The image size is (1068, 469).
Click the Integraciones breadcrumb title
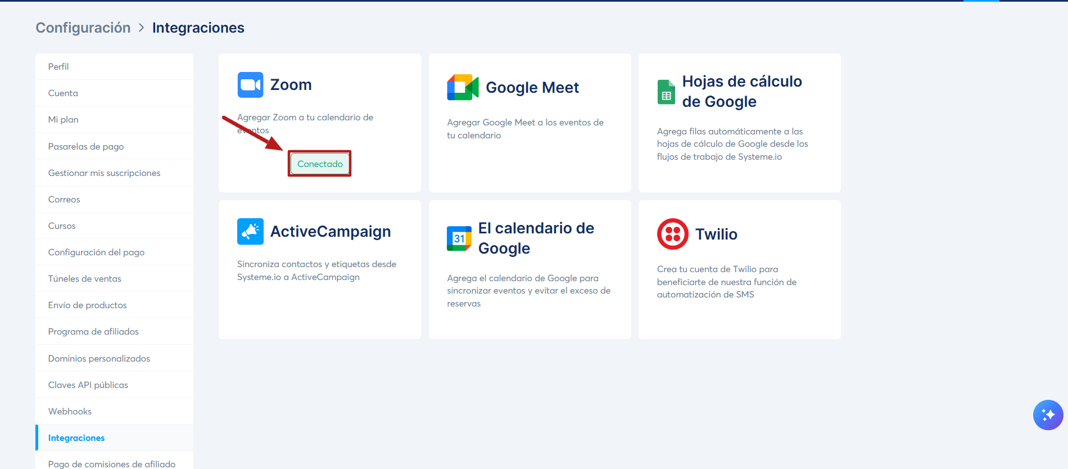tap(198, 28)
